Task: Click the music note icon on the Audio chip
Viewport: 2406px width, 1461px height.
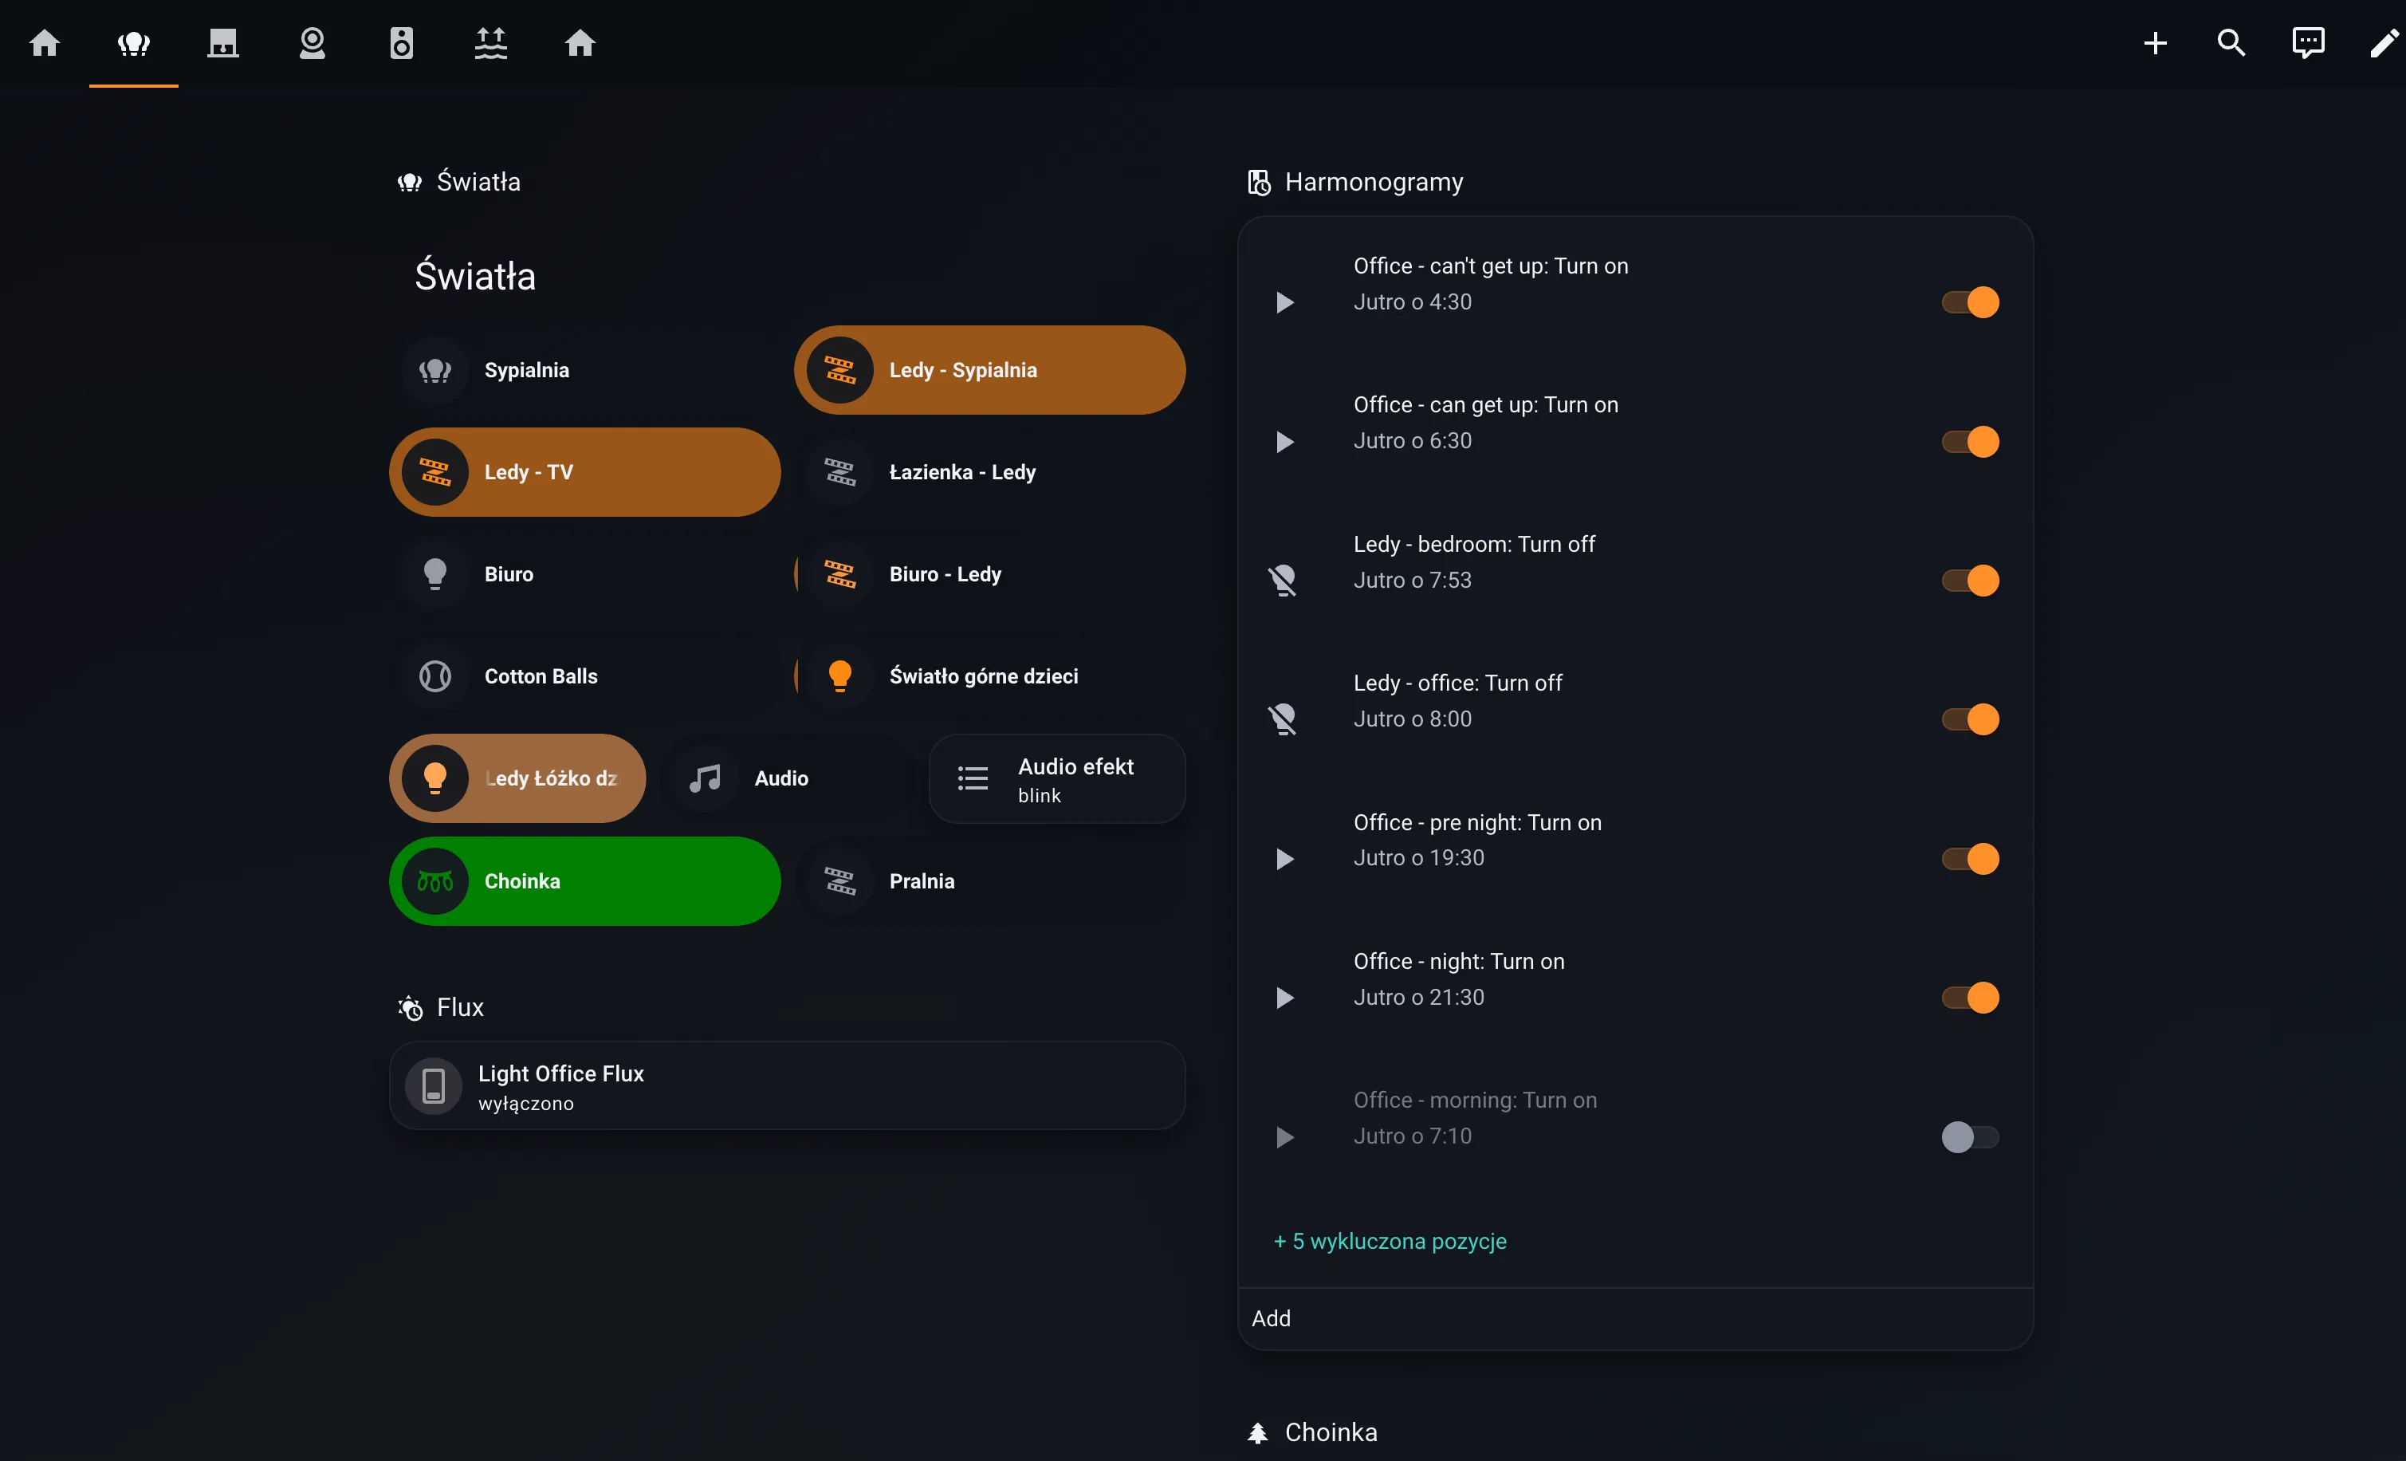Action: [x=705, y=778]
